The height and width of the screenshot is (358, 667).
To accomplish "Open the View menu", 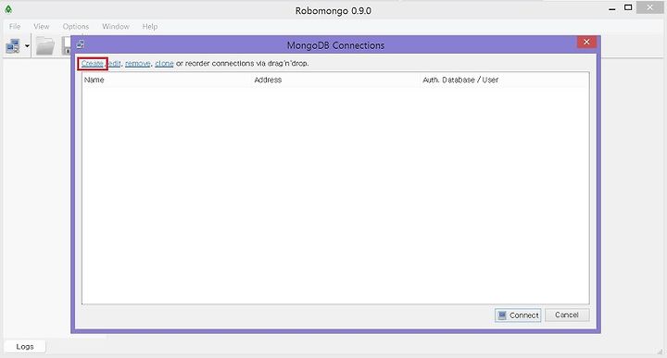I will 42,26.
